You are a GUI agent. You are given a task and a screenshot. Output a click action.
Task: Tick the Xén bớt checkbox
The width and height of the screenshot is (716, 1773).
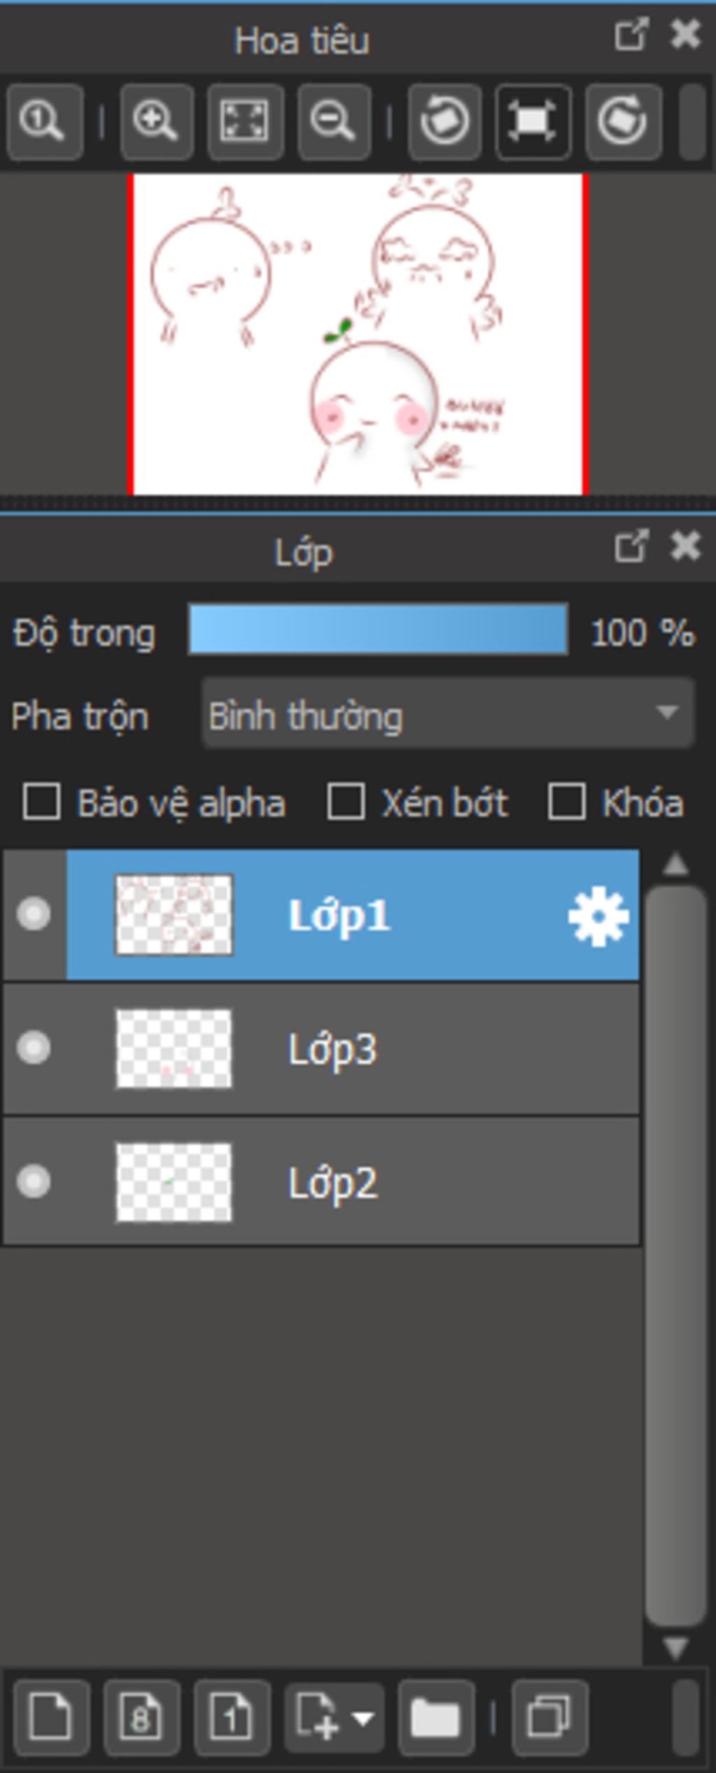pyautogui.click(x=346, y=801)
